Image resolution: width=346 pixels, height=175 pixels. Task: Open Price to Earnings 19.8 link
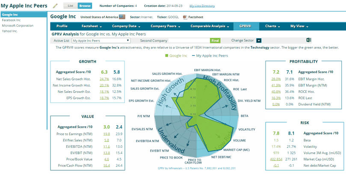click(x=106, y=134)
